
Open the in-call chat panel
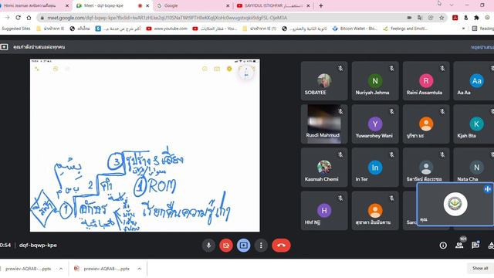(x=475, y=246)
